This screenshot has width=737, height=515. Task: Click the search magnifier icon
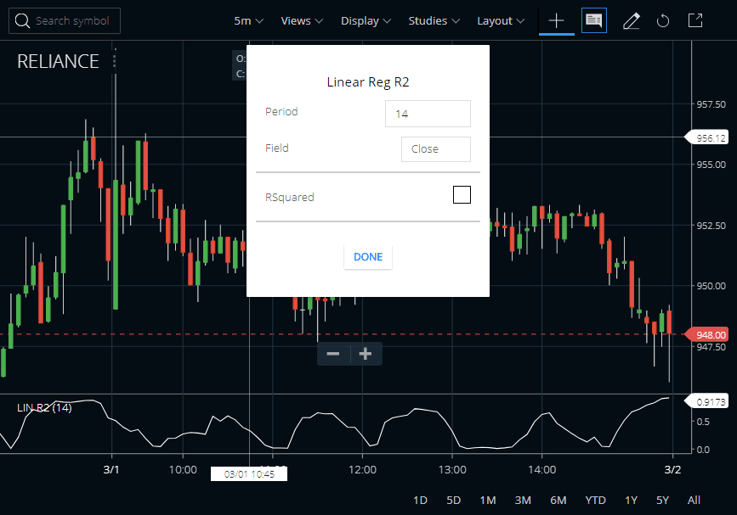tap(22, 20)
